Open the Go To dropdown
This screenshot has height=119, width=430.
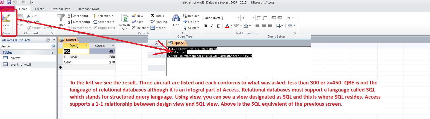191,22
